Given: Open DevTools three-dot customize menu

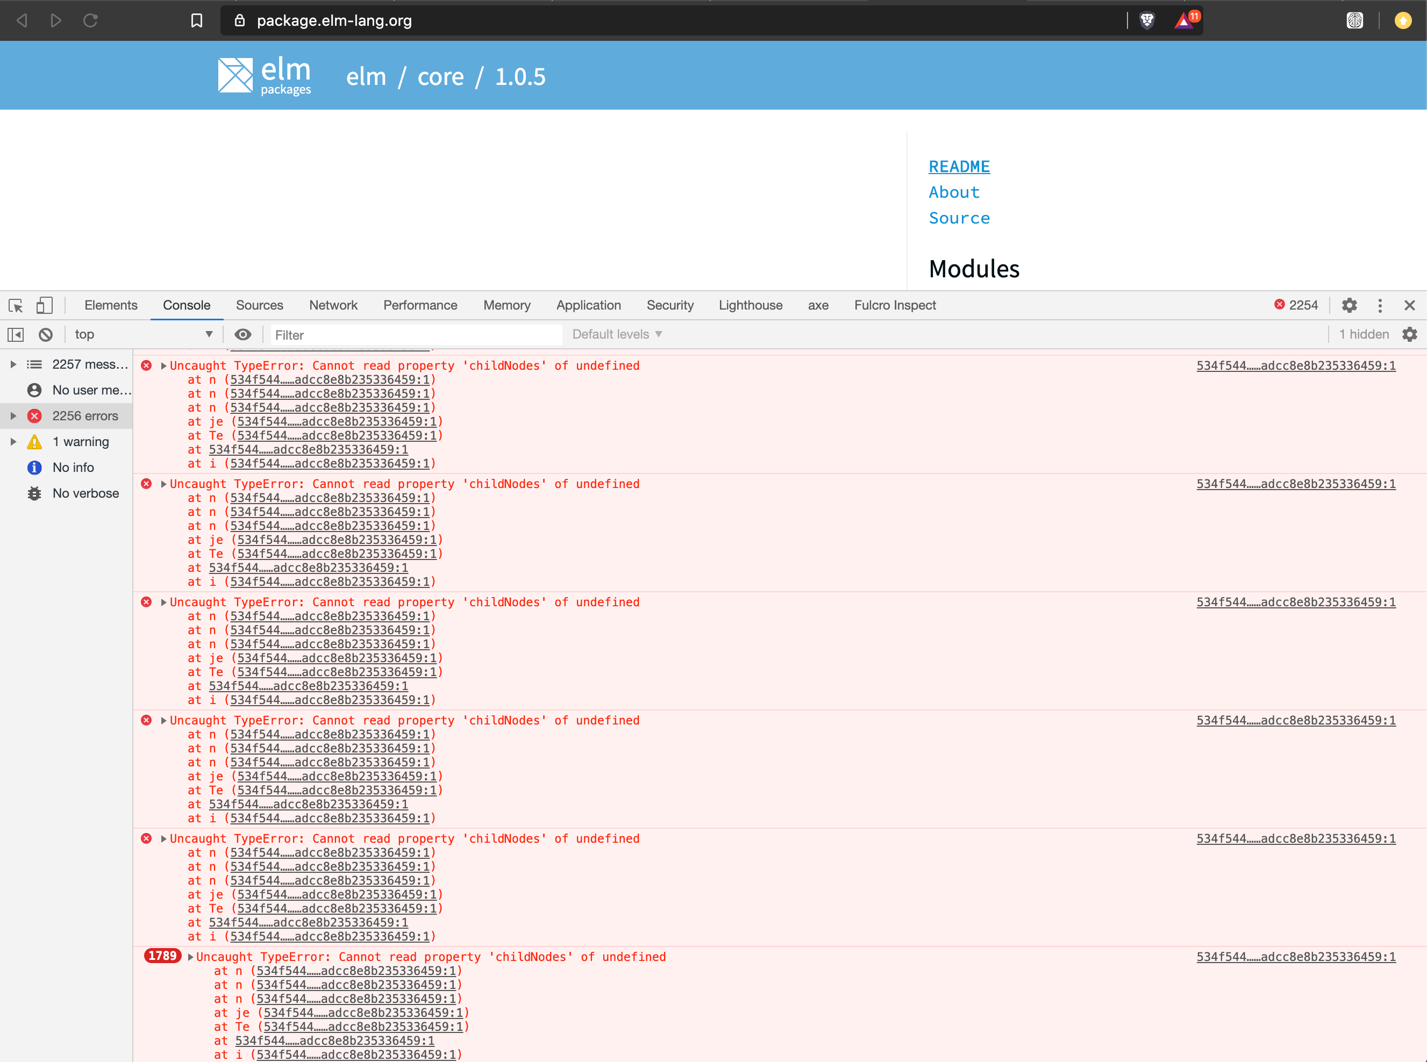Looking at the screenshot, I should click(1379, 305).
